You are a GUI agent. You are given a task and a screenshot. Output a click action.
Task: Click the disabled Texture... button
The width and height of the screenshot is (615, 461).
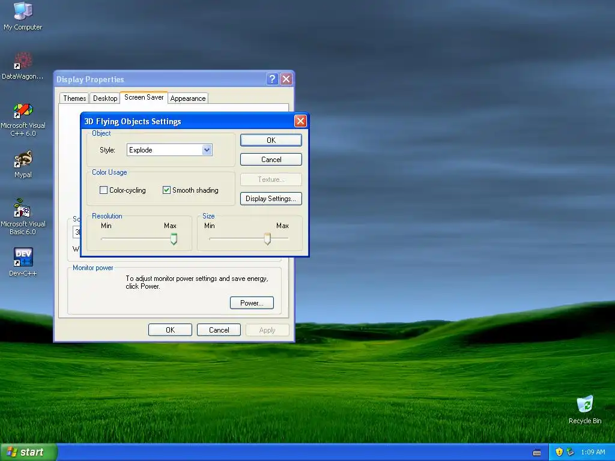pyautogui.click(x=271, y=179)
